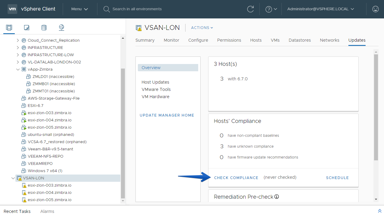
Task: Click the resource pool icon for Cloud_Connect_Replication
Action: click(x=24, y=40)
